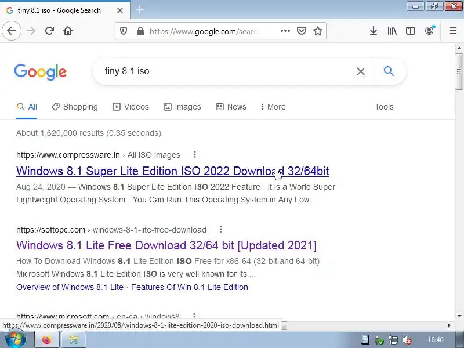Image resolution: width=464 pixels, height=348 pixels.
Task: Click the compressware.in result URL
Action: tap(98, 155)
